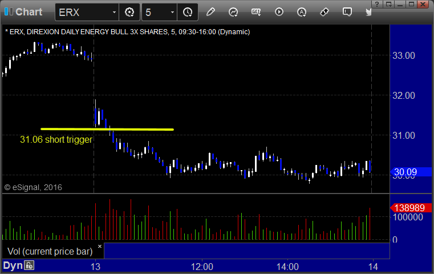Maximize the Chart window
This screenshot has width=434, height=274.
[411, 4]
